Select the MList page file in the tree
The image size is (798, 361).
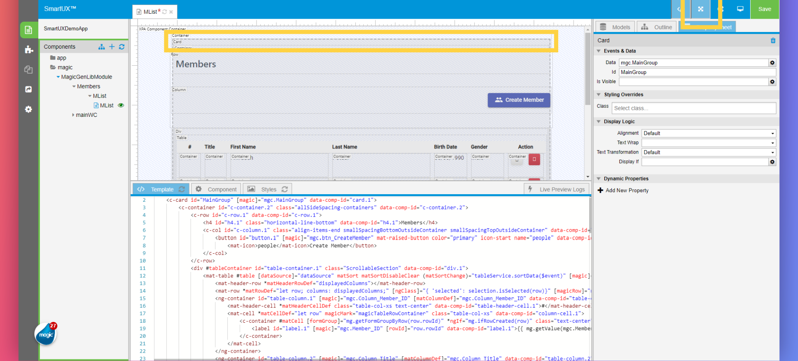coord(103,106)
